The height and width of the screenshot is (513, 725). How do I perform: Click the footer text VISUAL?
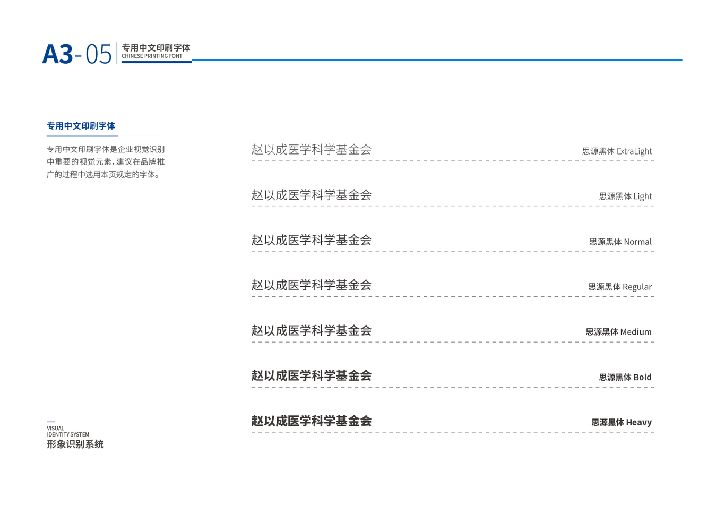[x=55, y=429]
